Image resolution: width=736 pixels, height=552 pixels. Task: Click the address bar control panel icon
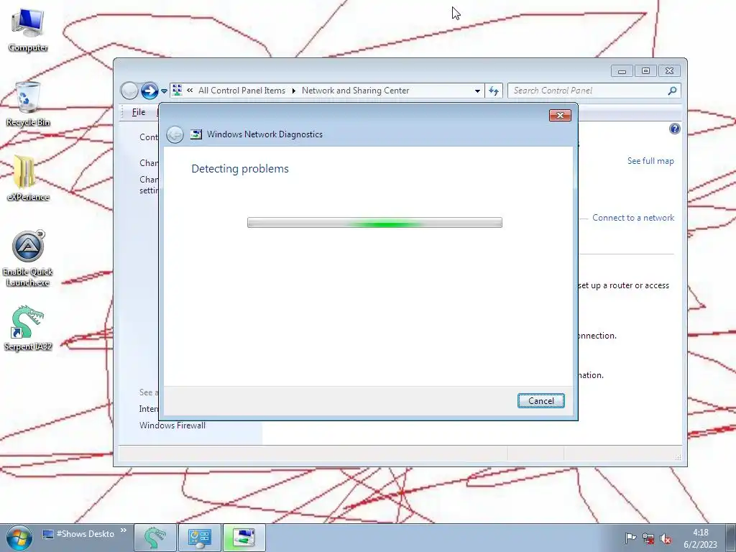tap(177, 90)
